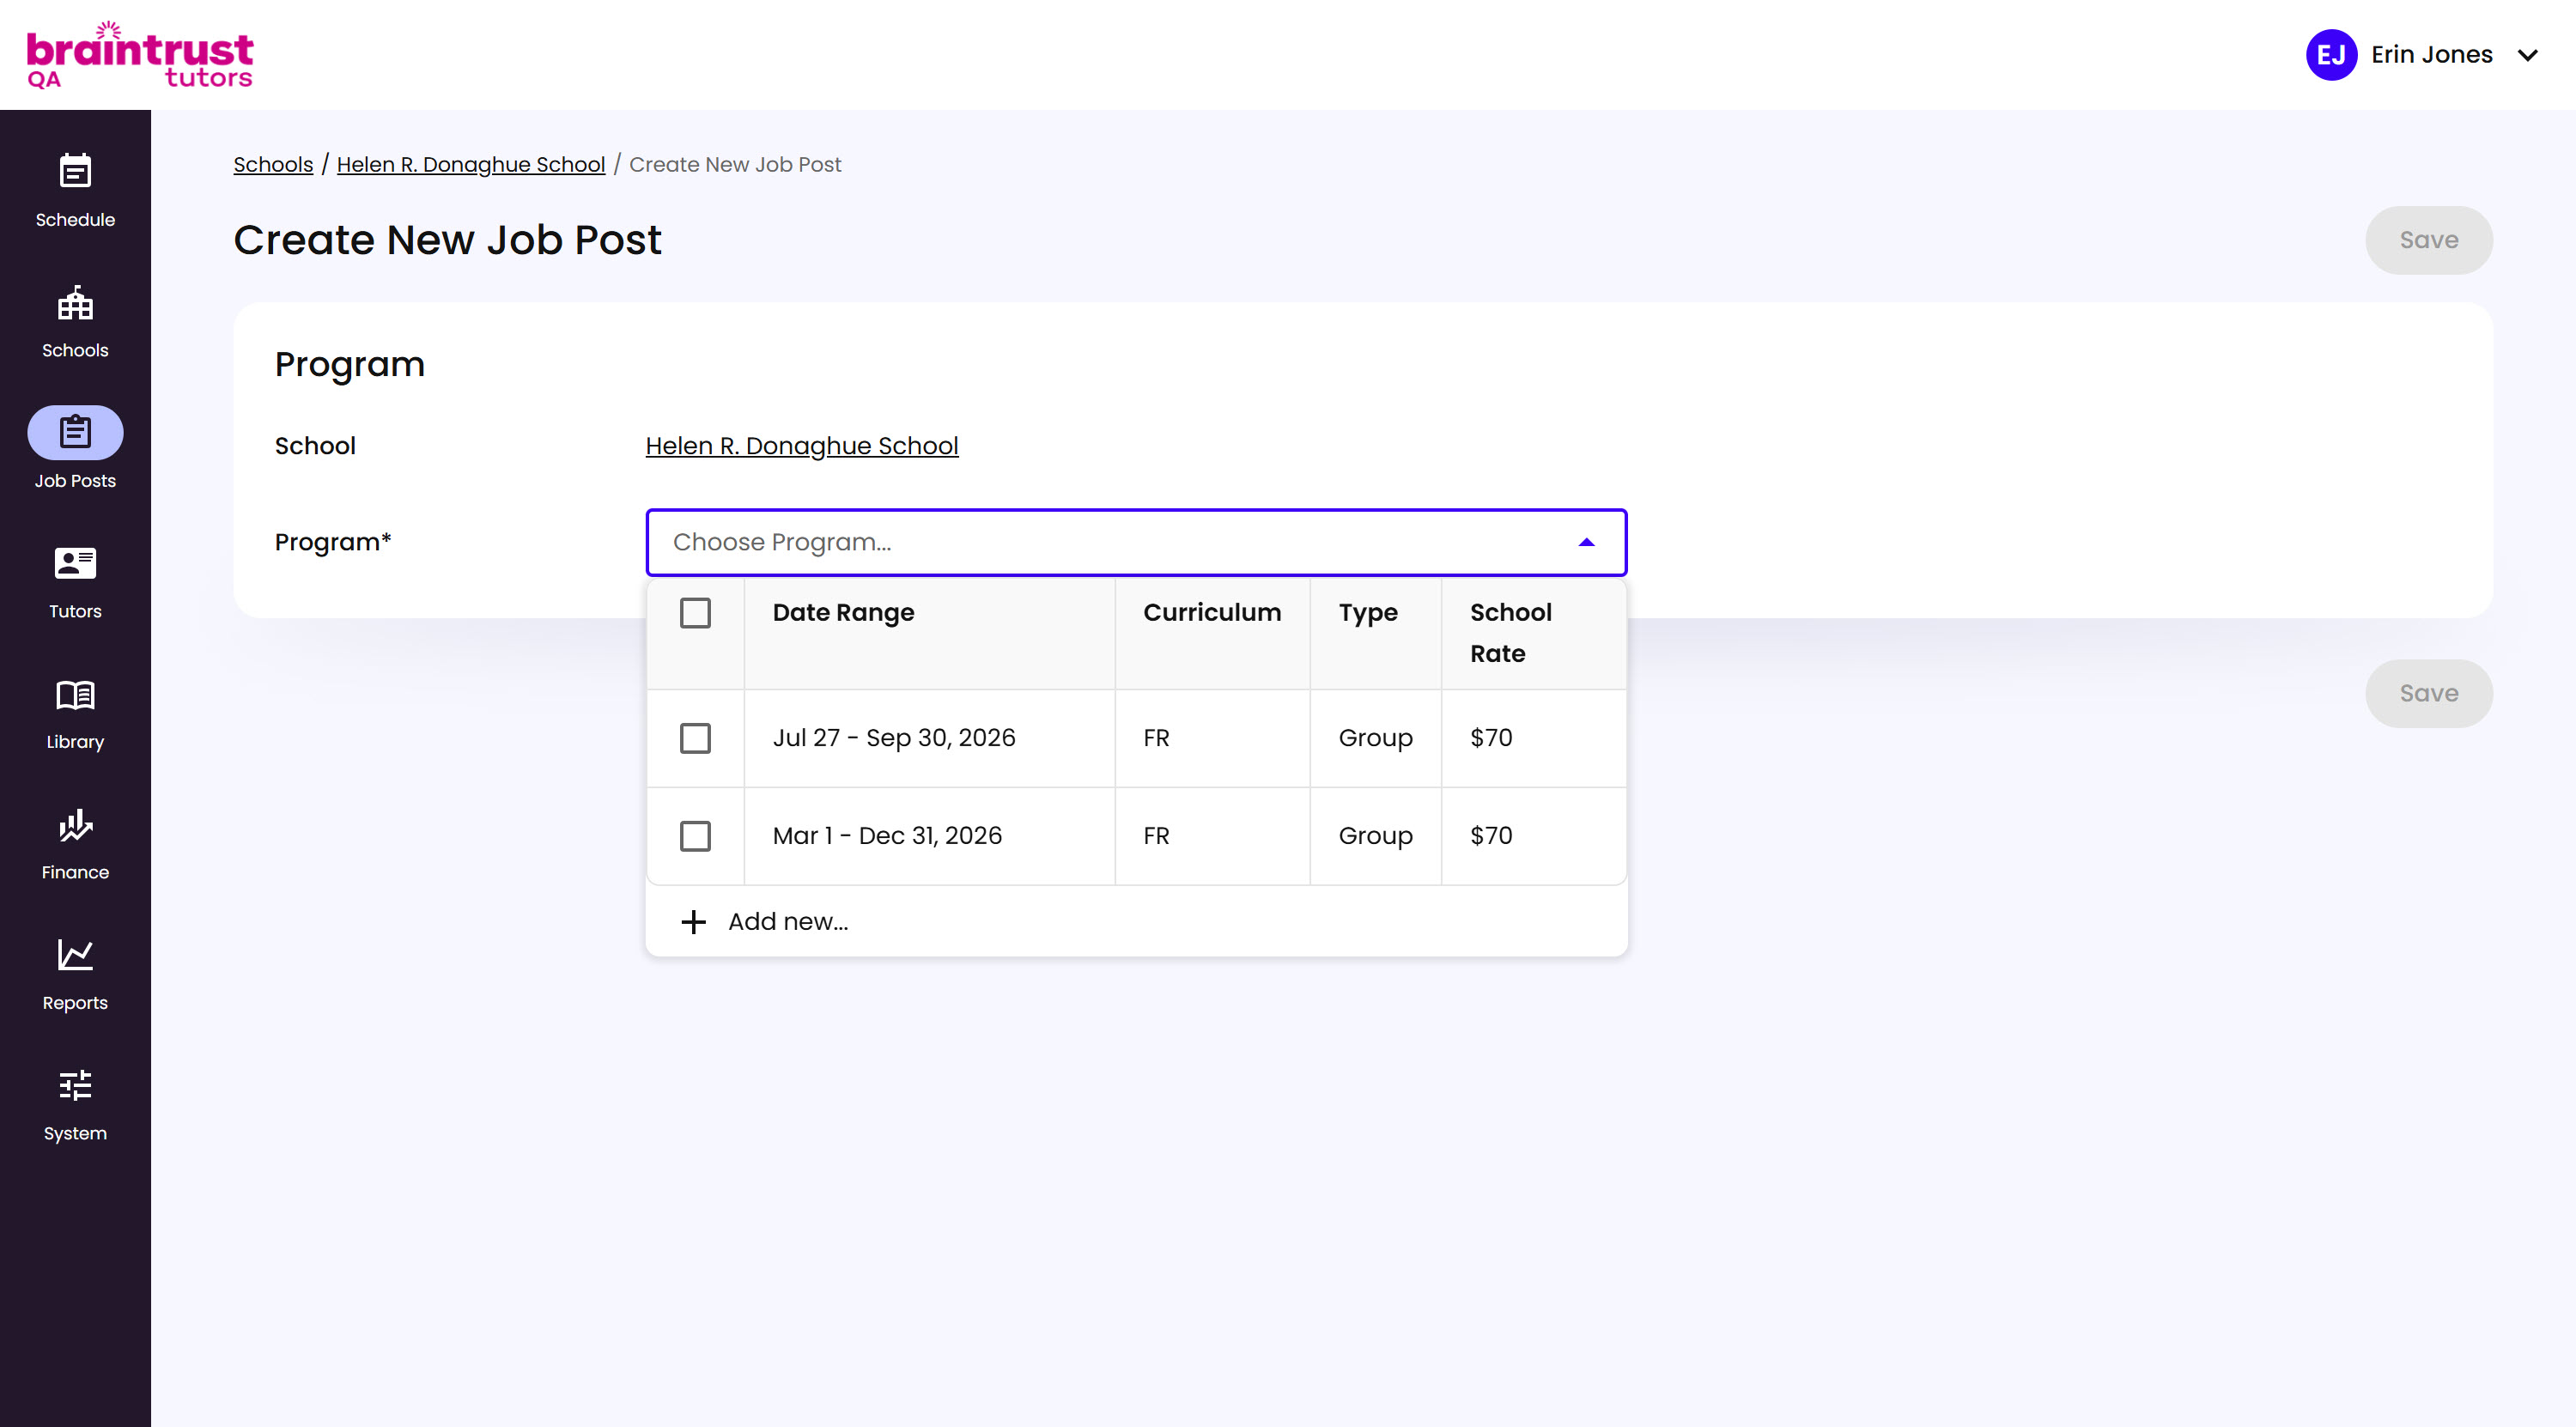The image size is (2576, 1427).
Task: Select the Job Posts clipboard icon
Action: click(75, 432)
